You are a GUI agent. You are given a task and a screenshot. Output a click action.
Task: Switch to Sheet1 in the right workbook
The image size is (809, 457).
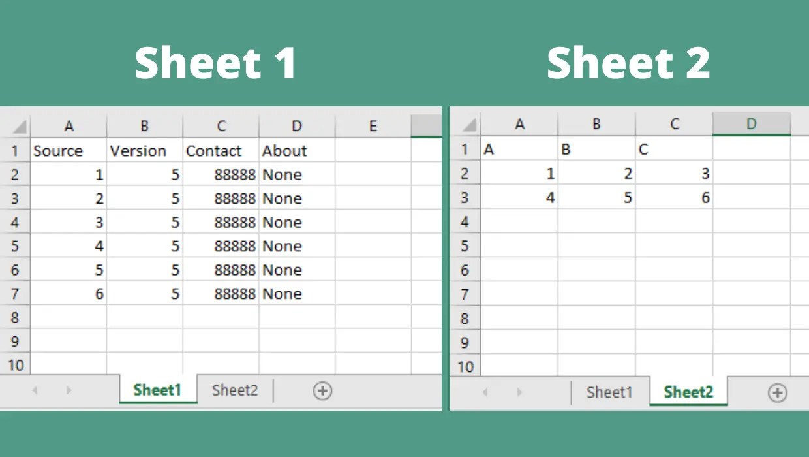609,392
